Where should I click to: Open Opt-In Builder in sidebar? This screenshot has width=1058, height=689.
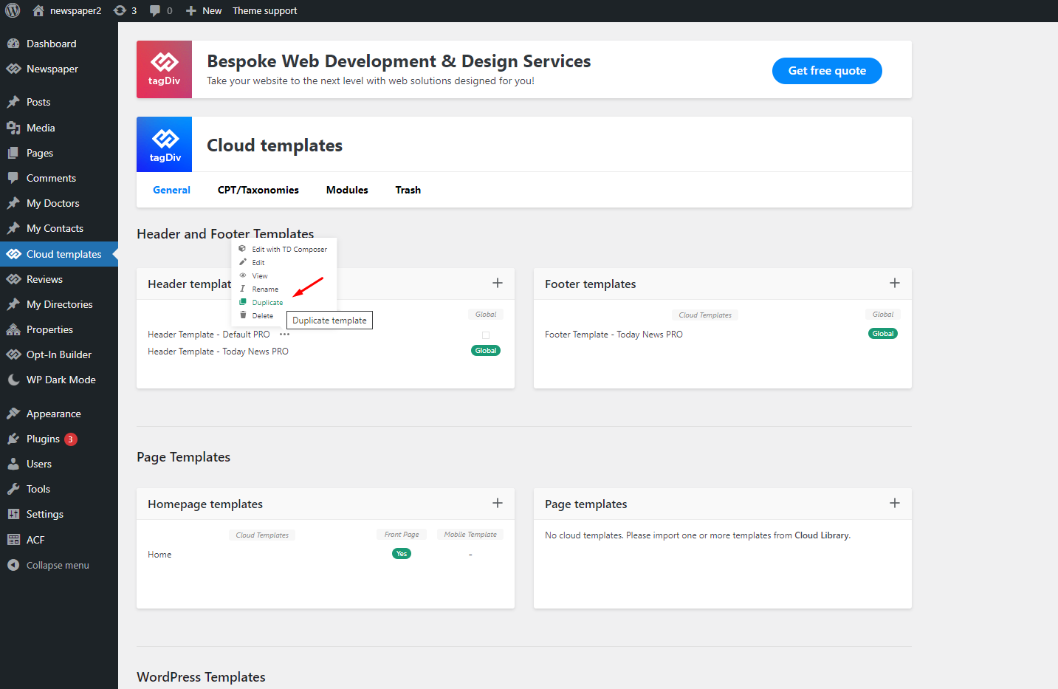pyautogui.click(x=59, y=354)
